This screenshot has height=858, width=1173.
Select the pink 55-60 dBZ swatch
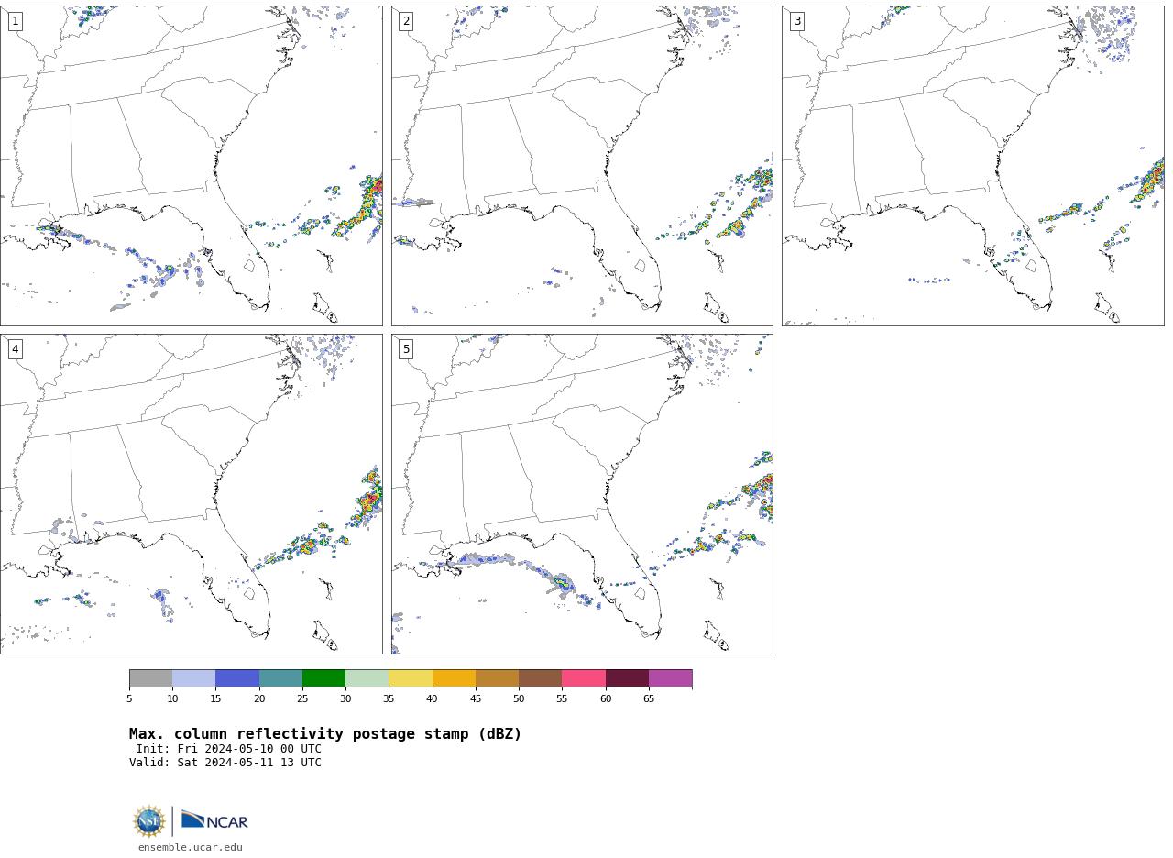584,678
